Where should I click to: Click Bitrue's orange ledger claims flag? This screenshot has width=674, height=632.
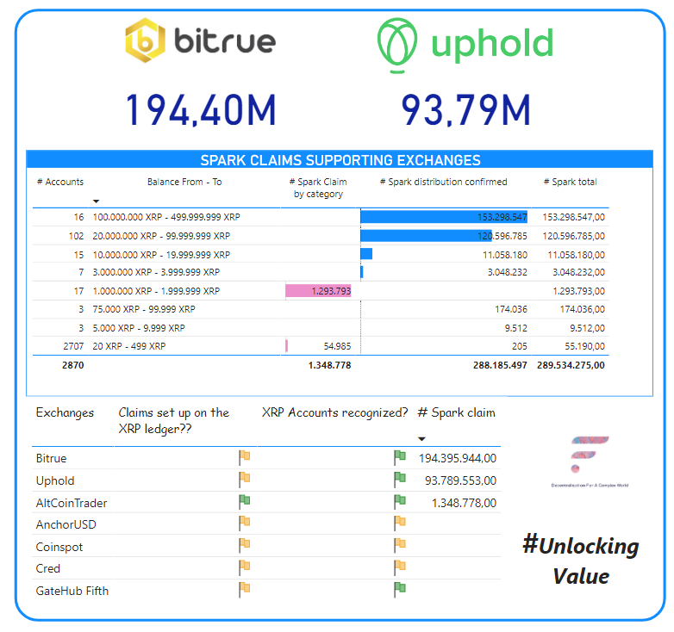click(245, 457)
